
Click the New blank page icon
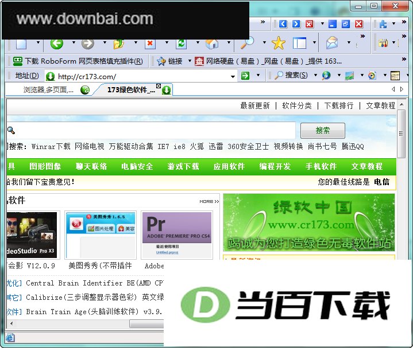click(x=21, y=44)
